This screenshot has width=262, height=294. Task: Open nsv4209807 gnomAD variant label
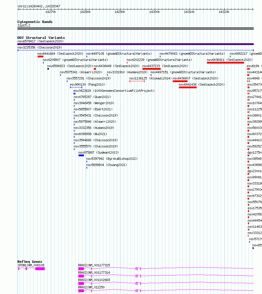tap(75, 60)
